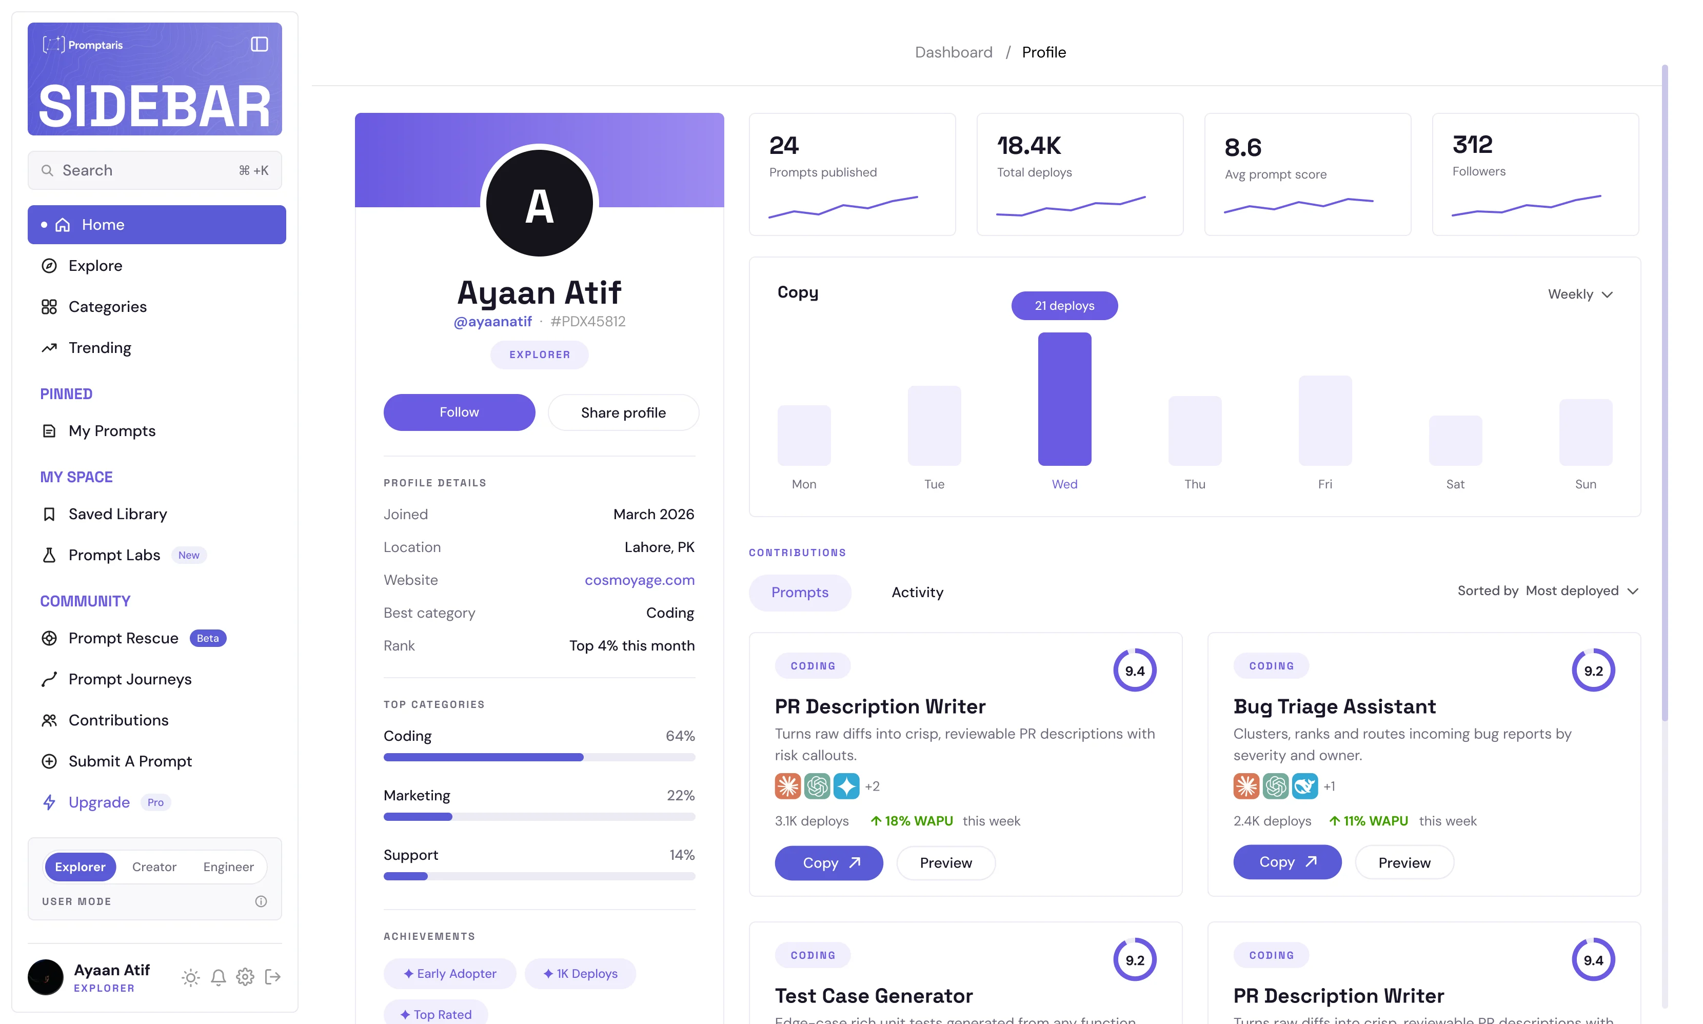Switch user mode to Creator
Image resolution: width=1703 pixels, height=1024 pixels.
[154, 867]
